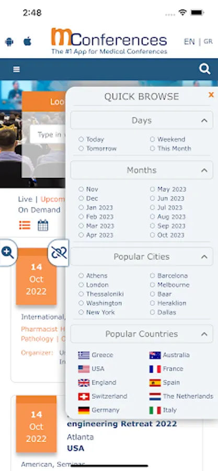
Task: Tap the broken link icon tab
Action: [x=58, y=253]
